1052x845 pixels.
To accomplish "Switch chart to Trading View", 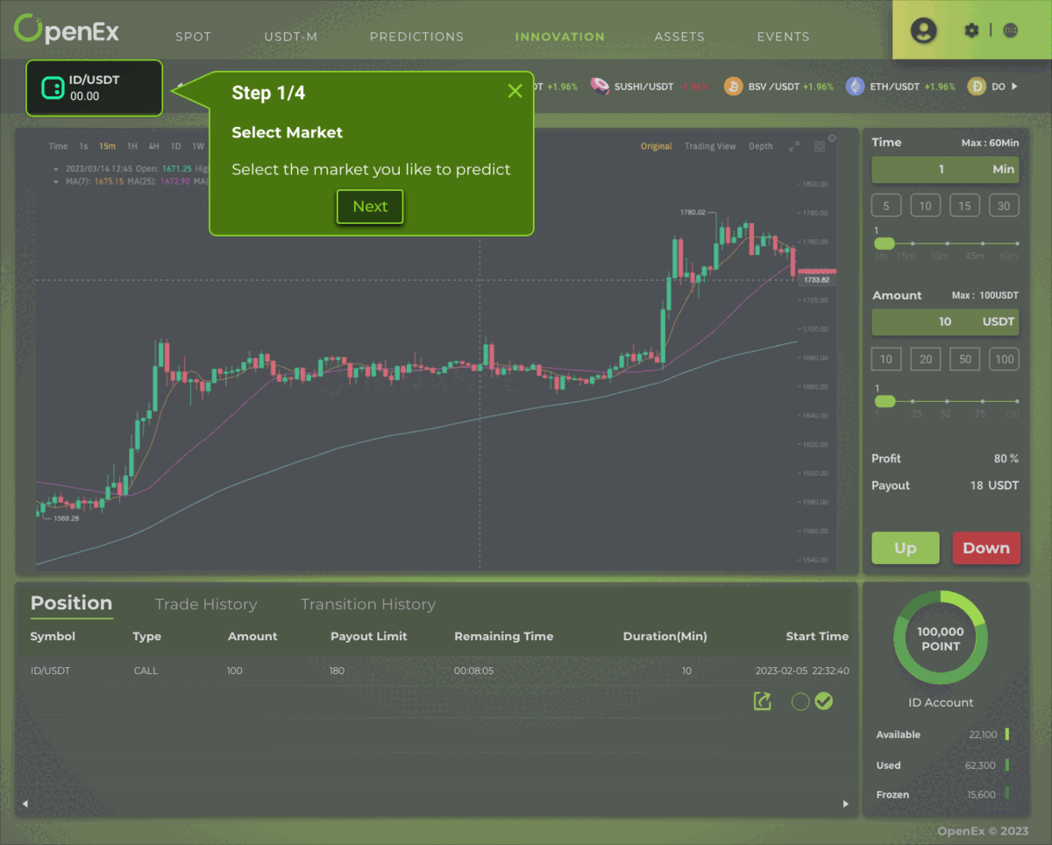I will 710,146.
